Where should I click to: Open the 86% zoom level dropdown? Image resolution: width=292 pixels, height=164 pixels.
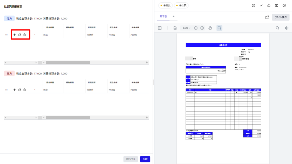click(x=186, y=28)
